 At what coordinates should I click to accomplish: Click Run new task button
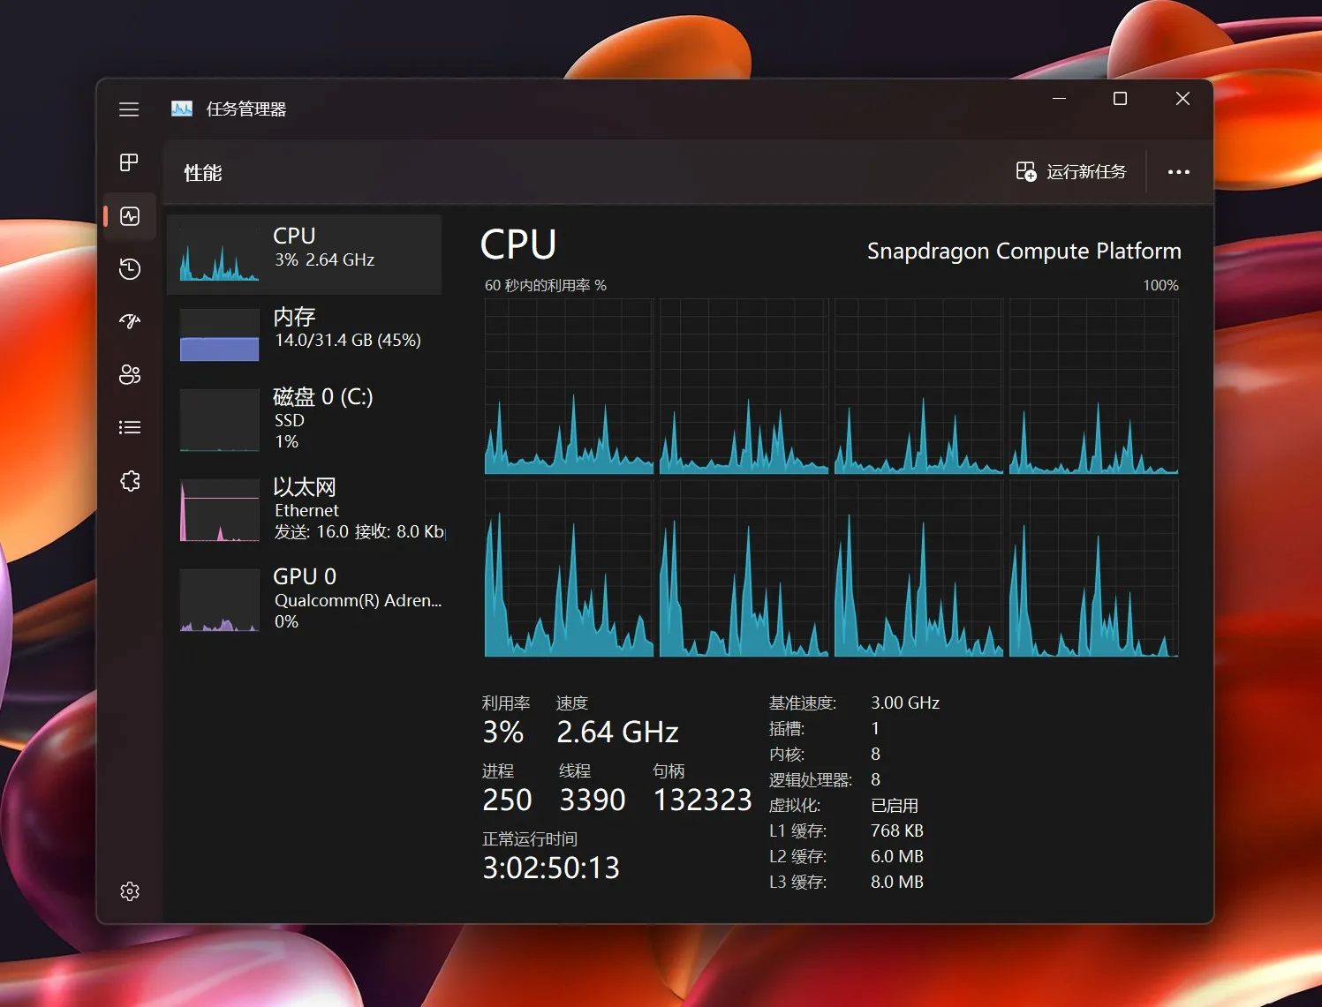[1071, 171]
